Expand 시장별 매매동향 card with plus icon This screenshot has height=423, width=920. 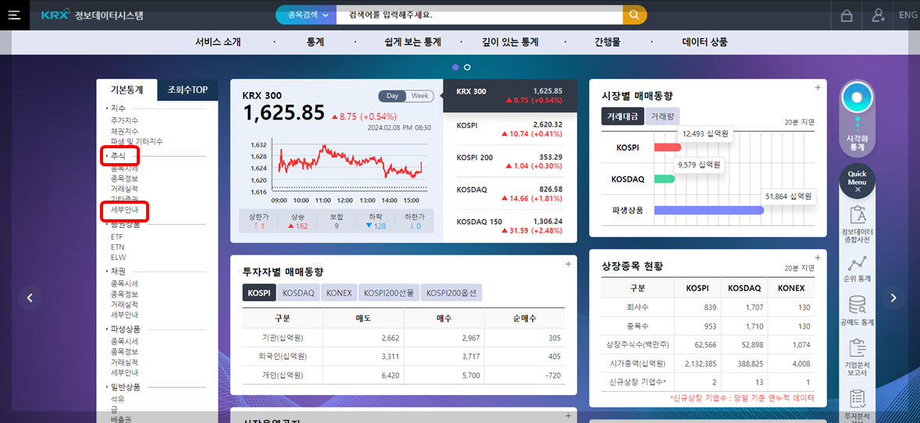pos(818,87)
